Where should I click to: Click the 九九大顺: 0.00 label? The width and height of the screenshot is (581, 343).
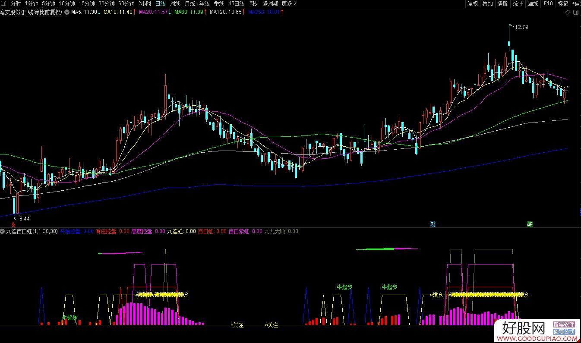tap(281, 231)
